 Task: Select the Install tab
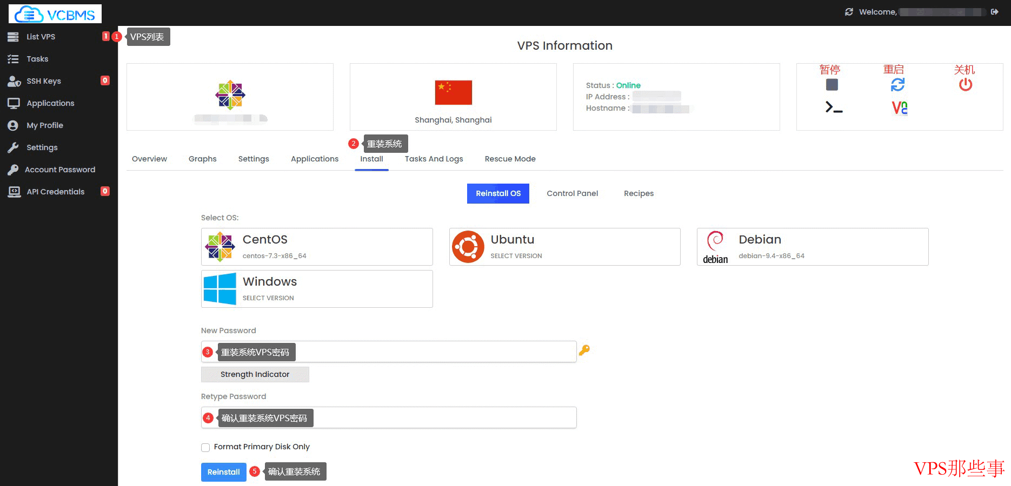372,159
